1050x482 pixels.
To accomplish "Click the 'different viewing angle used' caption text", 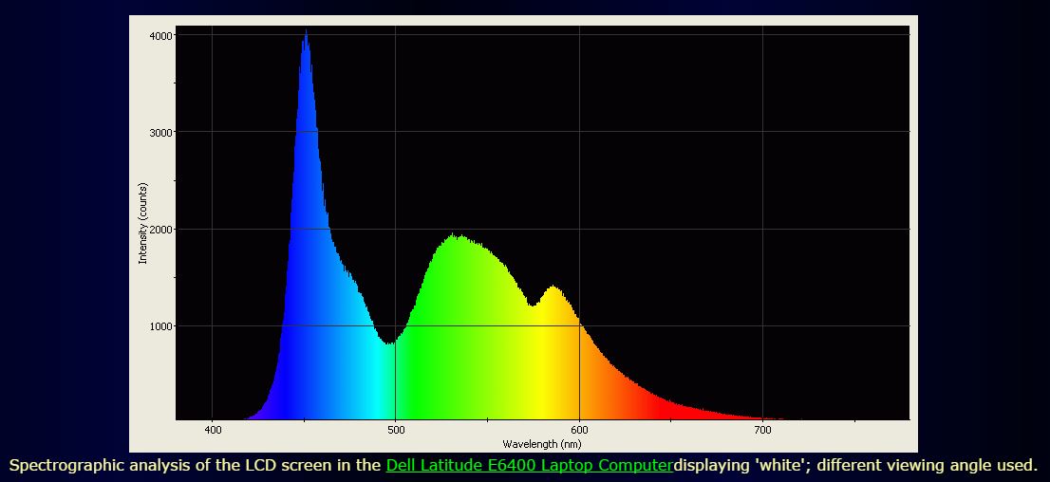I will (x=926, y=466).
